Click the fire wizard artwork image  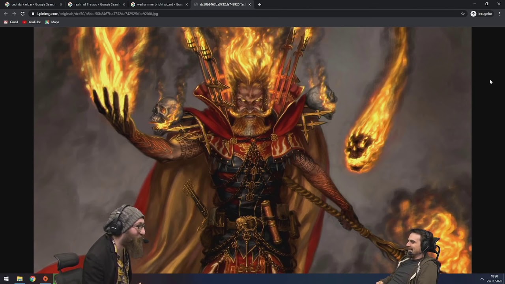252,150
